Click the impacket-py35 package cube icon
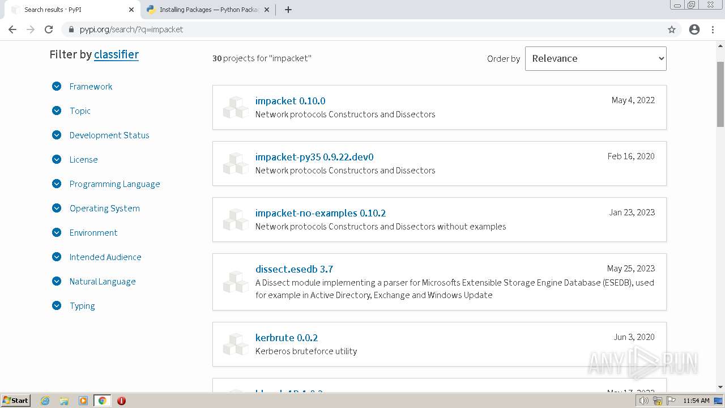725x408 pixels. click(x=235, y=163)
